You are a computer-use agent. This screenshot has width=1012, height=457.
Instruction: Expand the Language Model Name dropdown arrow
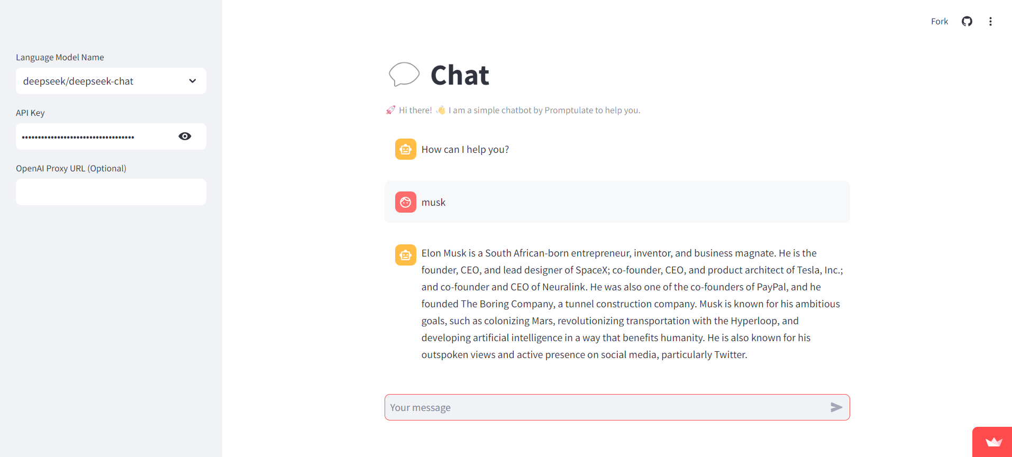(193, 81)
